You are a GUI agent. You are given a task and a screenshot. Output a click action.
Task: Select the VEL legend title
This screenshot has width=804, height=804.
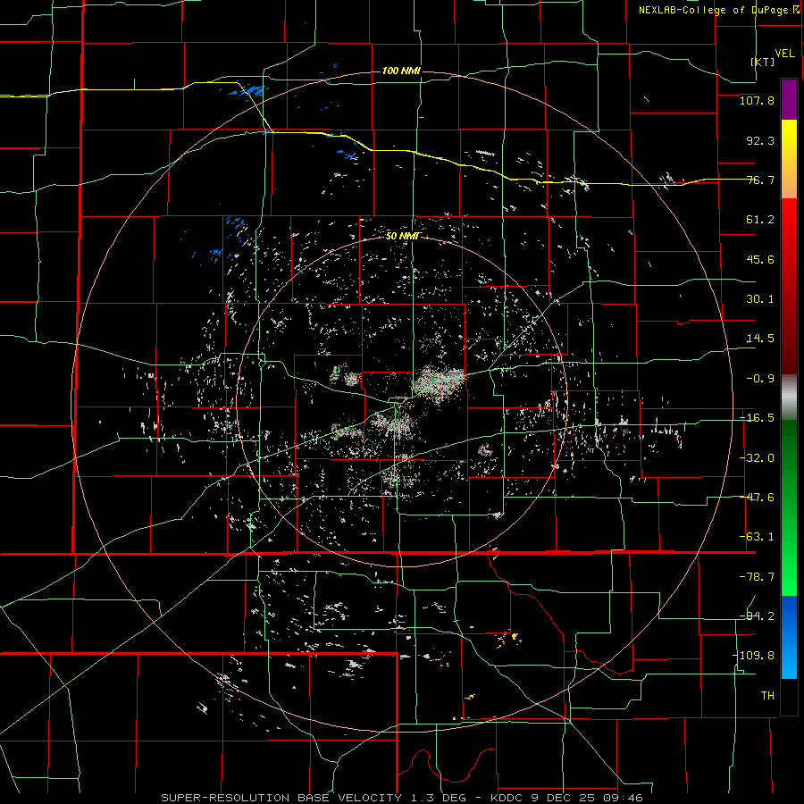tap(784, 54)
